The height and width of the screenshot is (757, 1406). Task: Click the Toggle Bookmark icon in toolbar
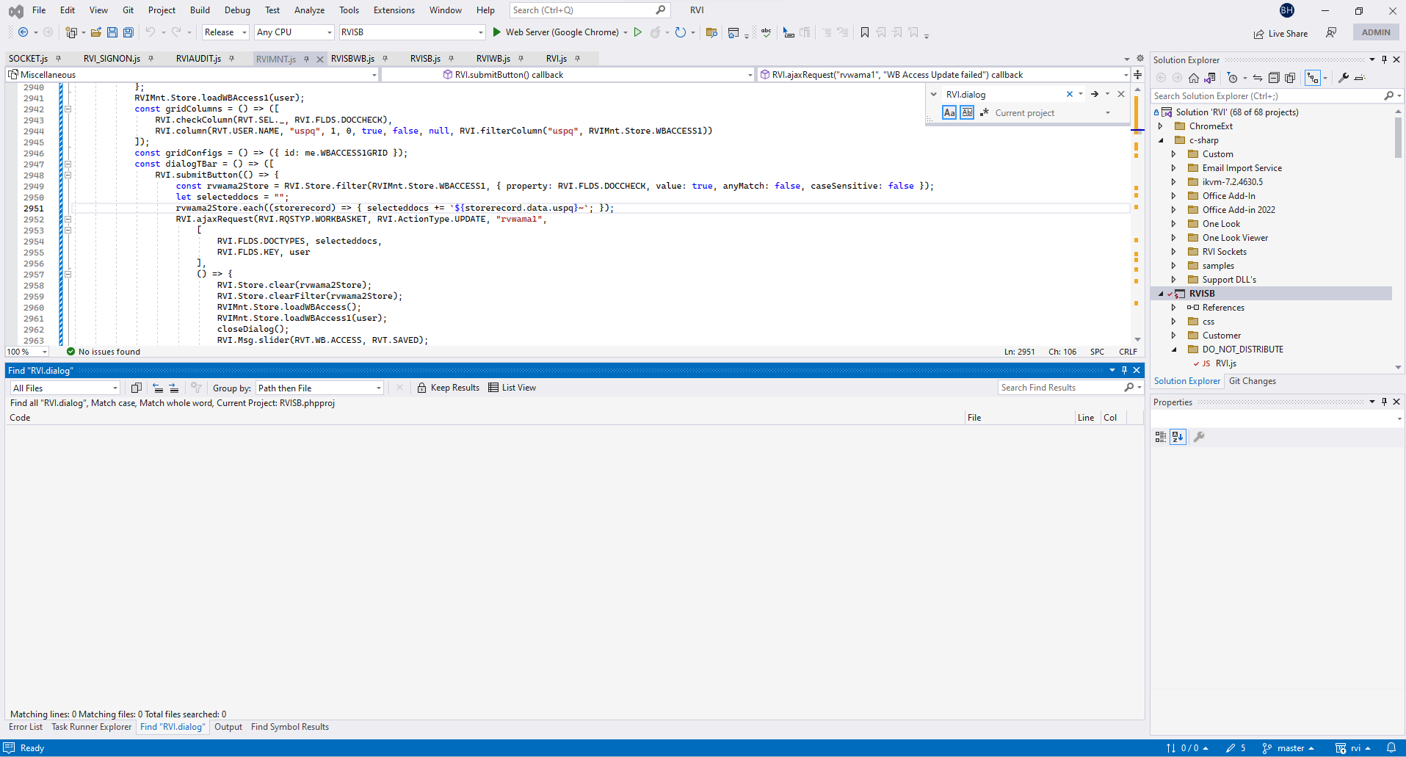tap(865, 32)
